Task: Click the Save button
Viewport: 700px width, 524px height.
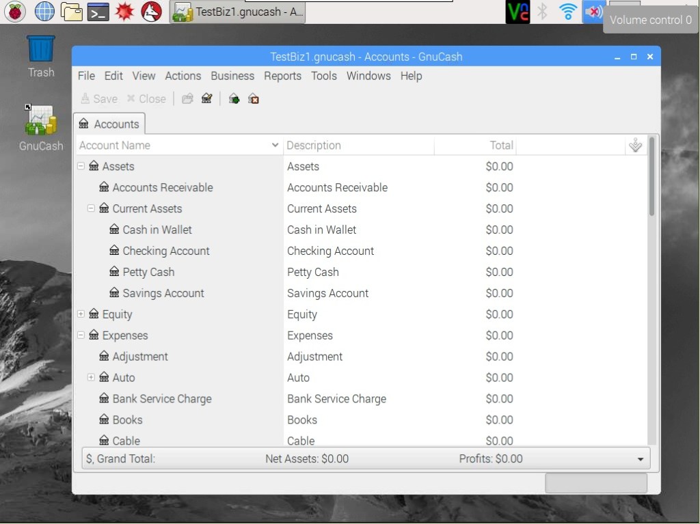Action: point(98,98)
